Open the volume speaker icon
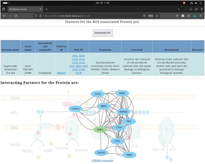This screenshot has height=164, width=205. coord(196,3)
